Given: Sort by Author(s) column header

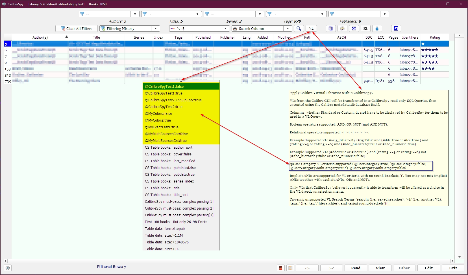Looking at the screenshot, I should tap(40, 37).
